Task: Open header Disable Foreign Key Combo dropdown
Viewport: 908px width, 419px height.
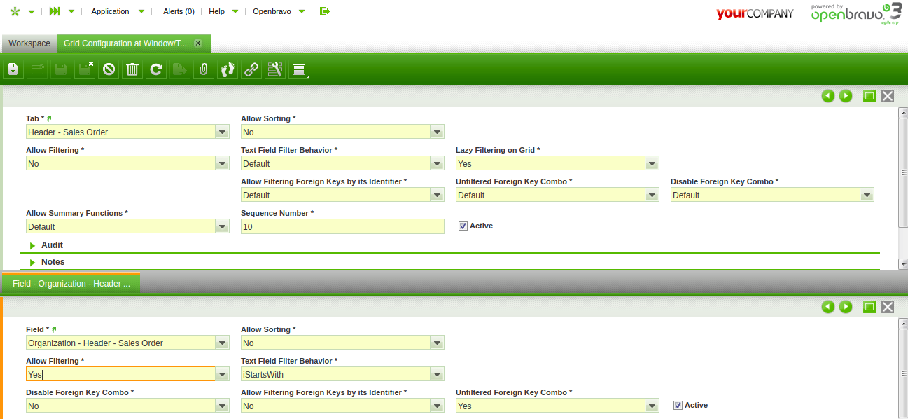Action: point(867,195)
